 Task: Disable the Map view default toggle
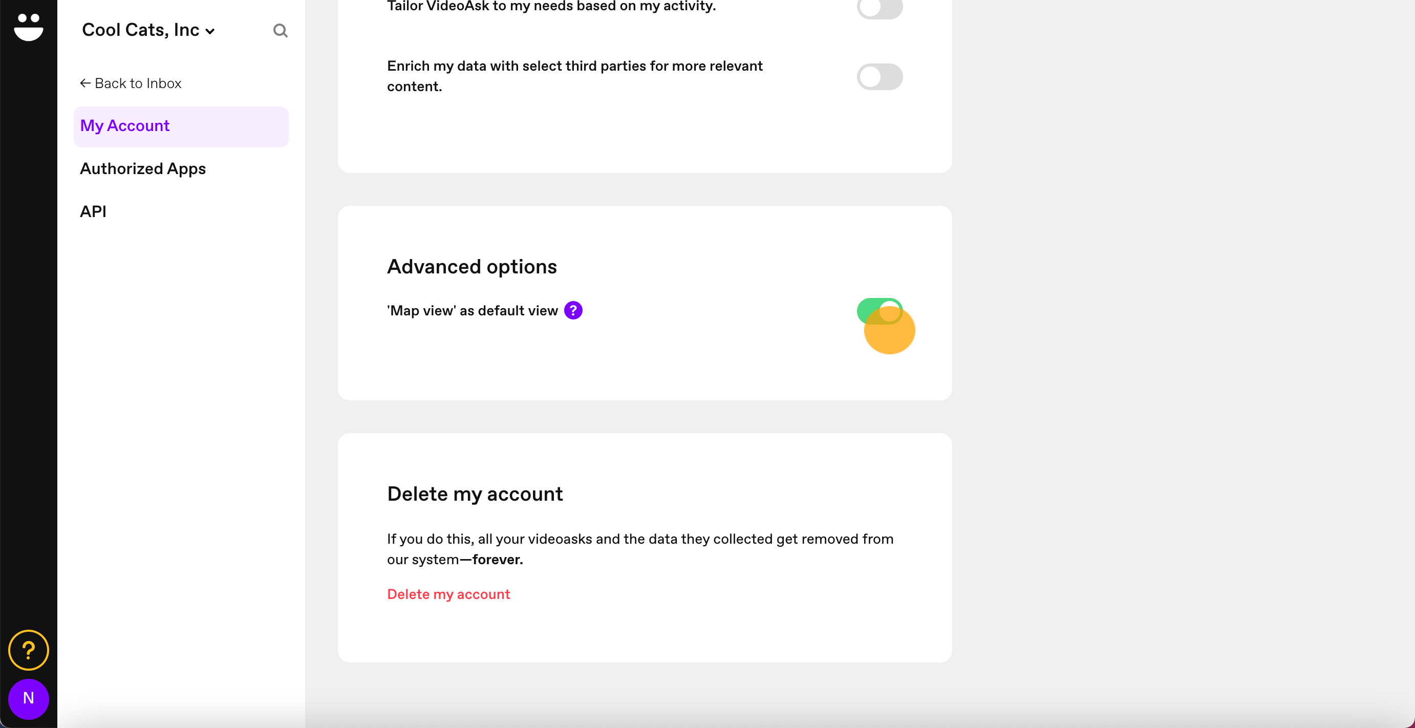tap(880, 311)
